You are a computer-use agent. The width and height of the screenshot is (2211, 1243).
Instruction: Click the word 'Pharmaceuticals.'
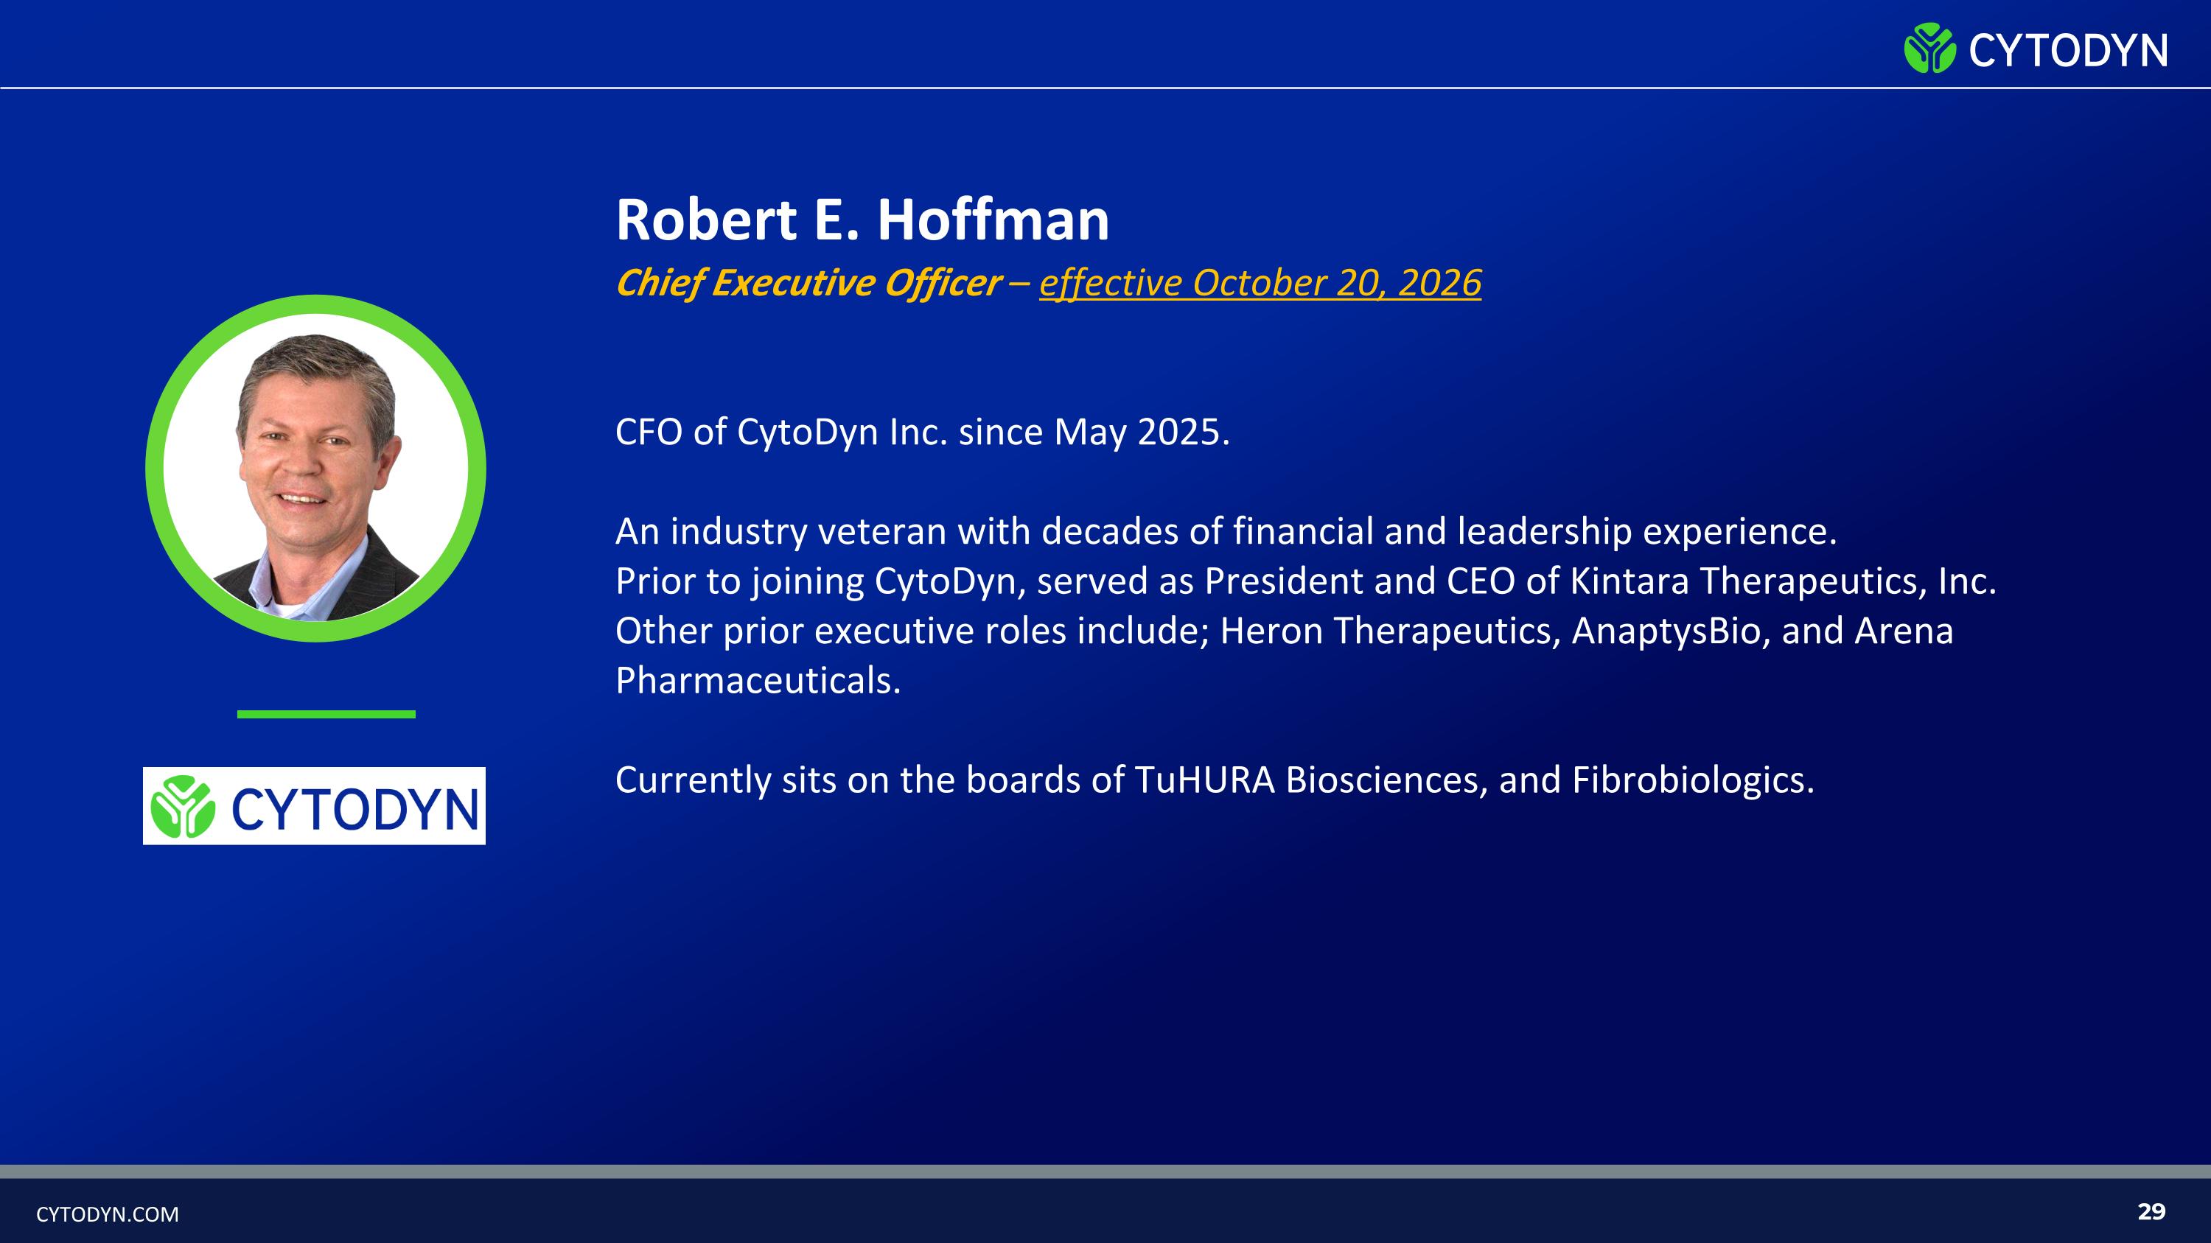click(x=758, y=680)
